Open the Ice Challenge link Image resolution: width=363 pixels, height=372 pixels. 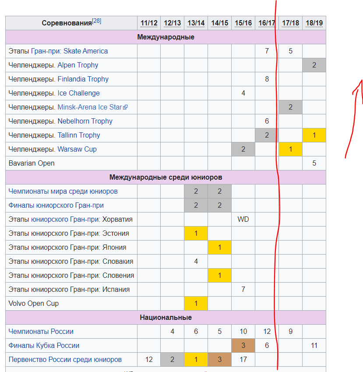coord(78,93)
